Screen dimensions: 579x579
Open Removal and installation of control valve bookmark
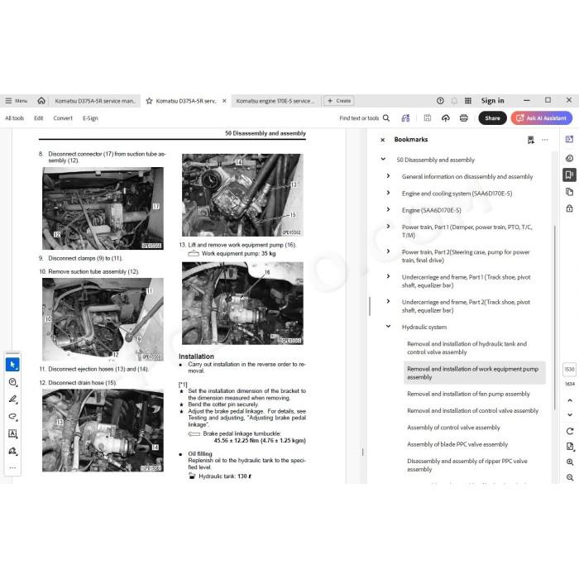click(x=472, y=410)
